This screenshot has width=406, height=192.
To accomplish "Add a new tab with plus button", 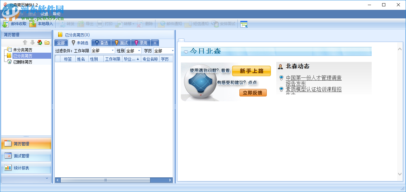I will 155,43.
